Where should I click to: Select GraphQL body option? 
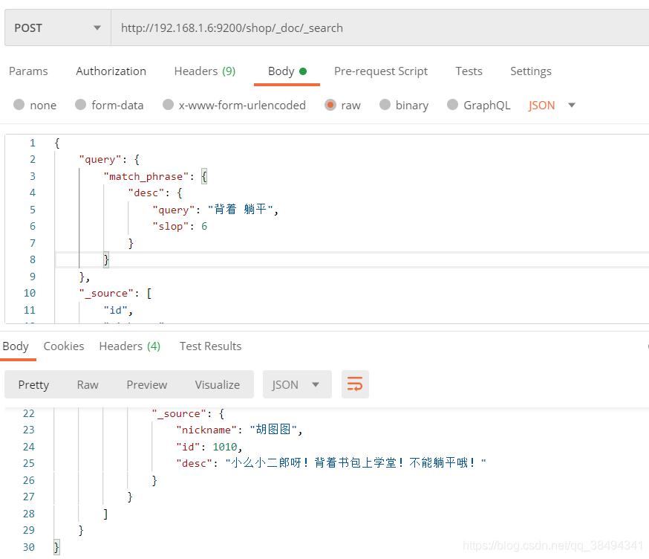[x=453, y=105]
